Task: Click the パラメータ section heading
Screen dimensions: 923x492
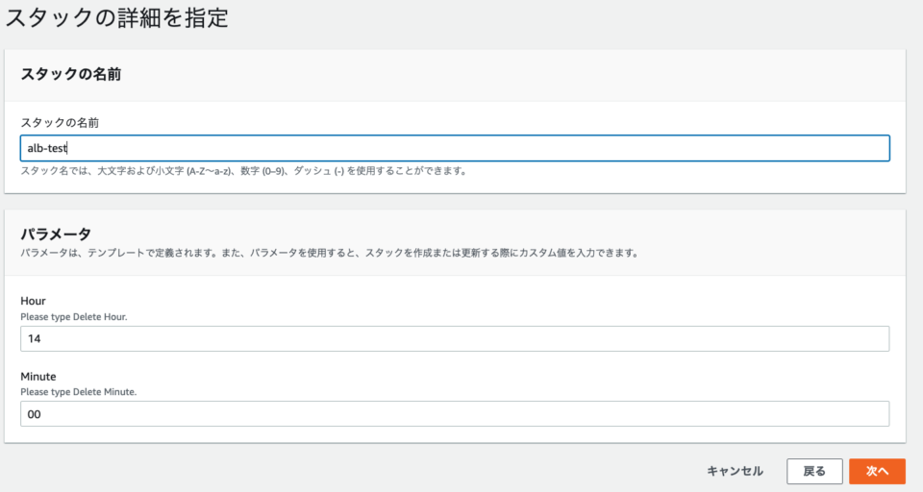Action: point(56,234)
